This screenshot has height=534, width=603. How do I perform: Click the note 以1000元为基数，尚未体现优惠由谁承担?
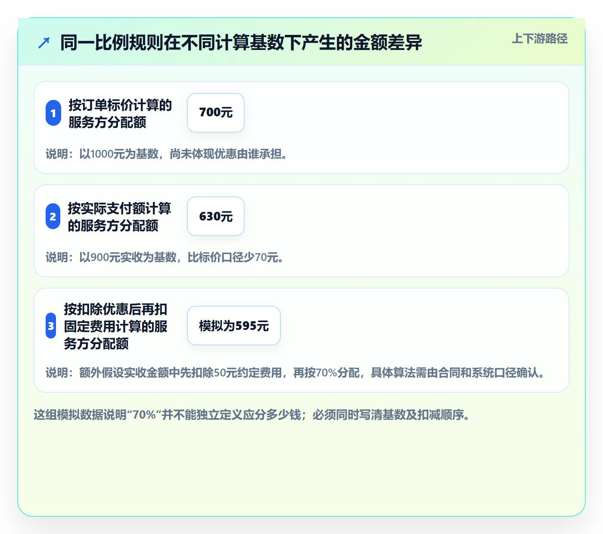[167, 154]
